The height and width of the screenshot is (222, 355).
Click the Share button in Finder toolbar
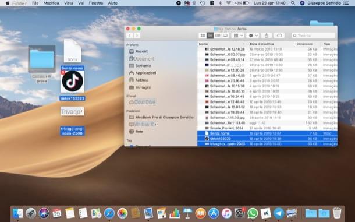coord(267,36)
